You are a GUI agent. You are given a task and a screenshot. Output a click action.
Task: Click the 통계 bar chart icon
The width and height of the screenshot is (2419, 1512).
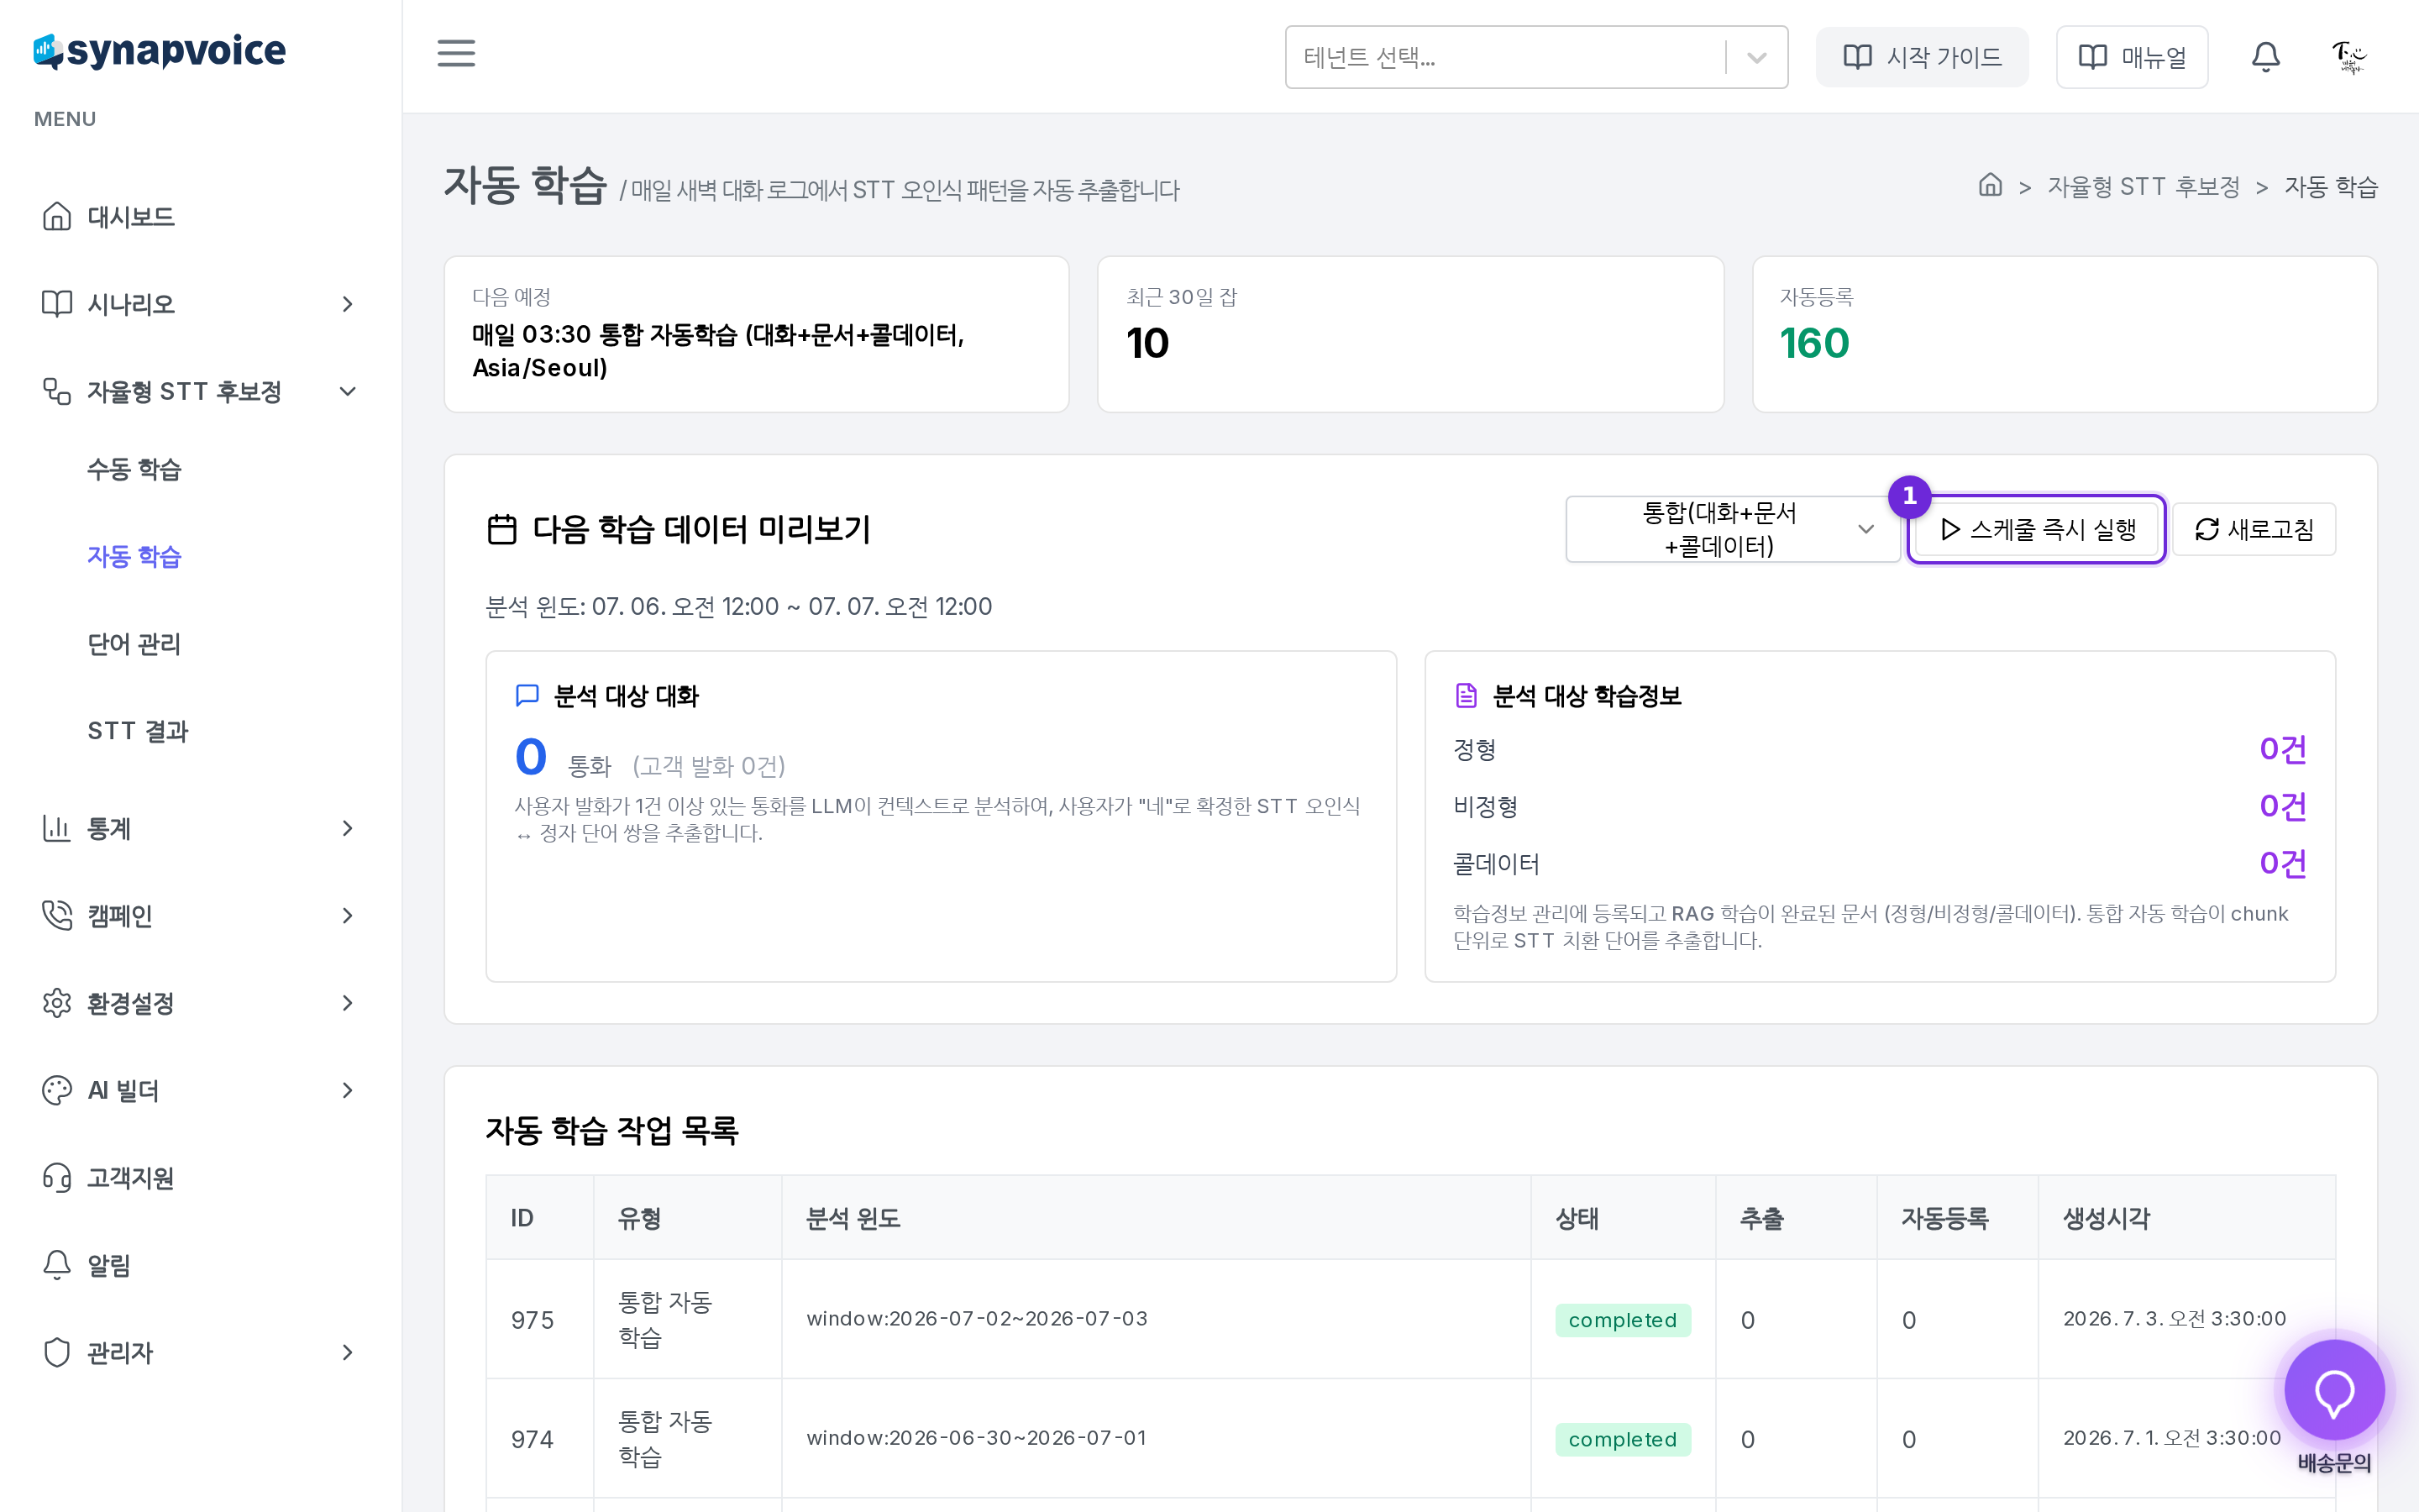[x=57, y=828]
